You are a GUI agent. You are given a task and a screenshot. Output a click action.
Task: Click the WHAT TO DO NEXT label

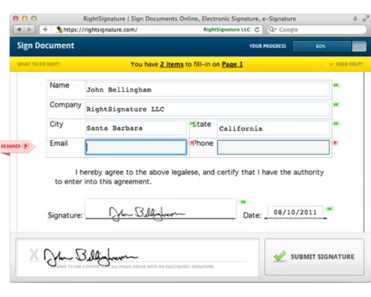38,64
